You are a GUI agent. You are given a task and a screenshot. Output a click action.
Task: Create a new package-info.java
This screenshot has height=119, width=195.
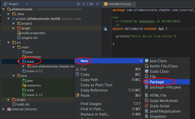click(x=167, y=87)
